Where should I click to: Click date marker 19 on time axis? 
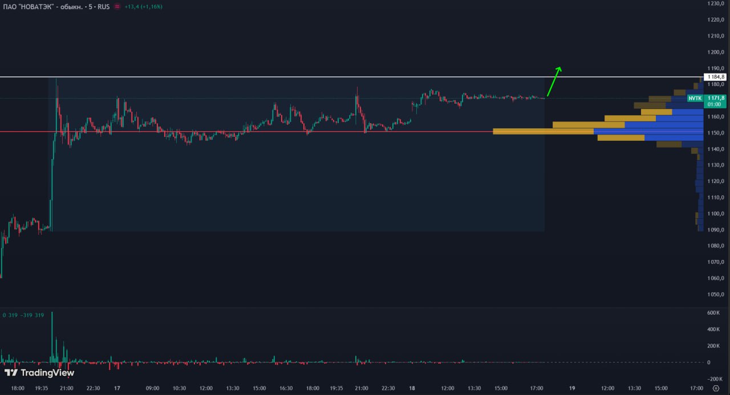[572, 388]
